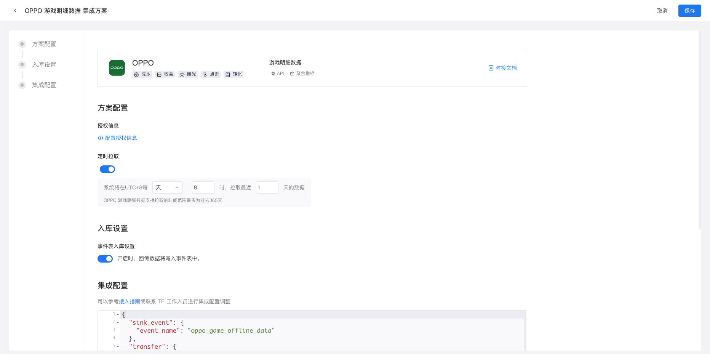Viewport: 710px width, 354px height.
Task: Click the recent days input showing 1
Action: (x=267, y=187)
